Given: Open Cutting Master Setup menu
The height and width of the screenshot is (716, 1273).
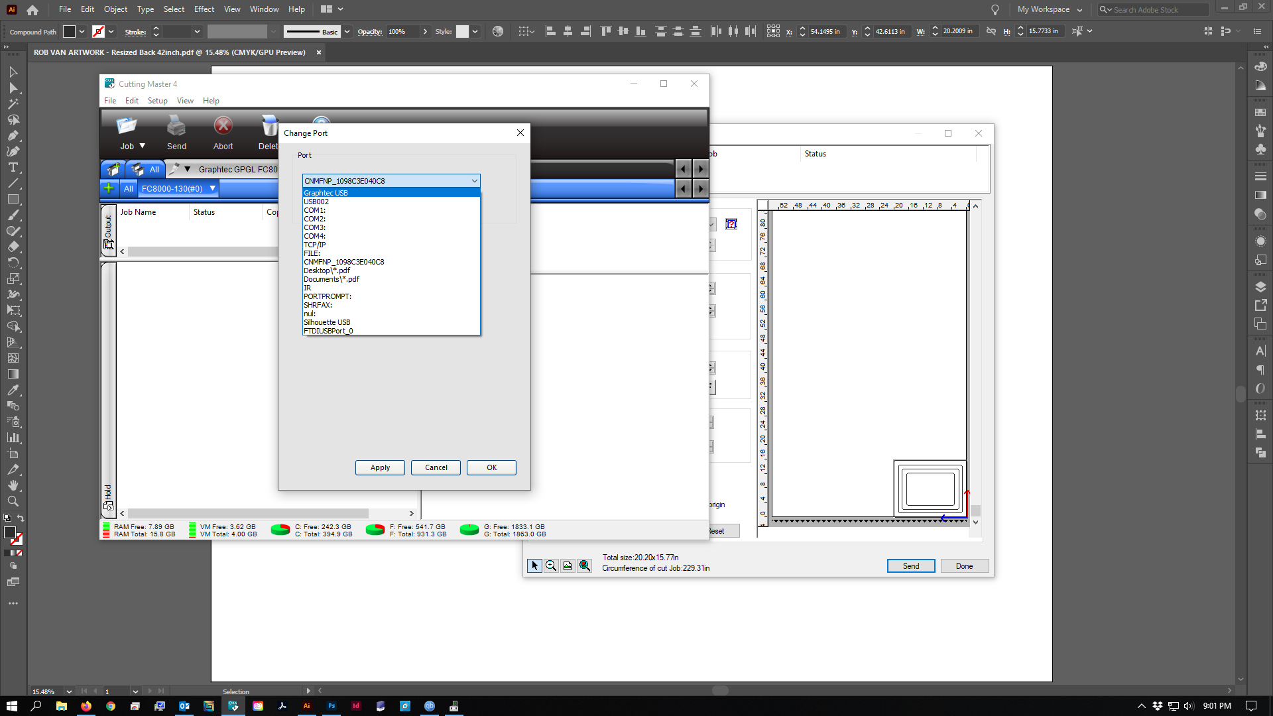Looking at the screenshot, I should coord(157,101).
